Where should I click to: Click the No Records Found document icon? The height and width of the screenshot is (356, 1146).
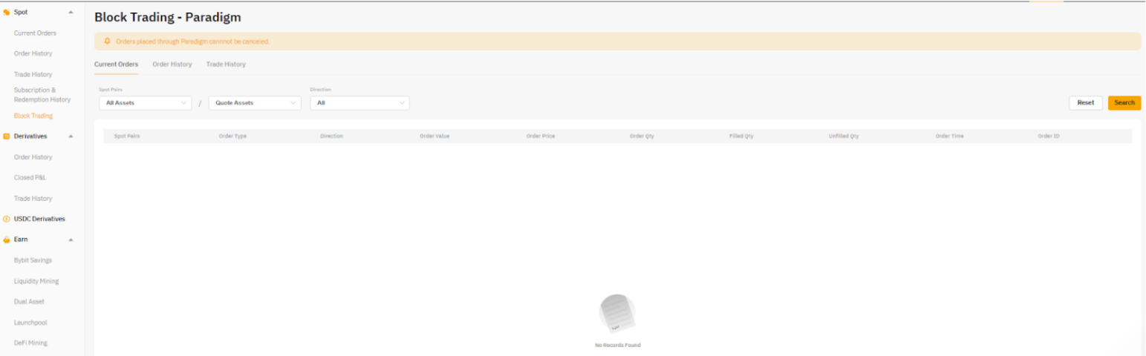616,314
